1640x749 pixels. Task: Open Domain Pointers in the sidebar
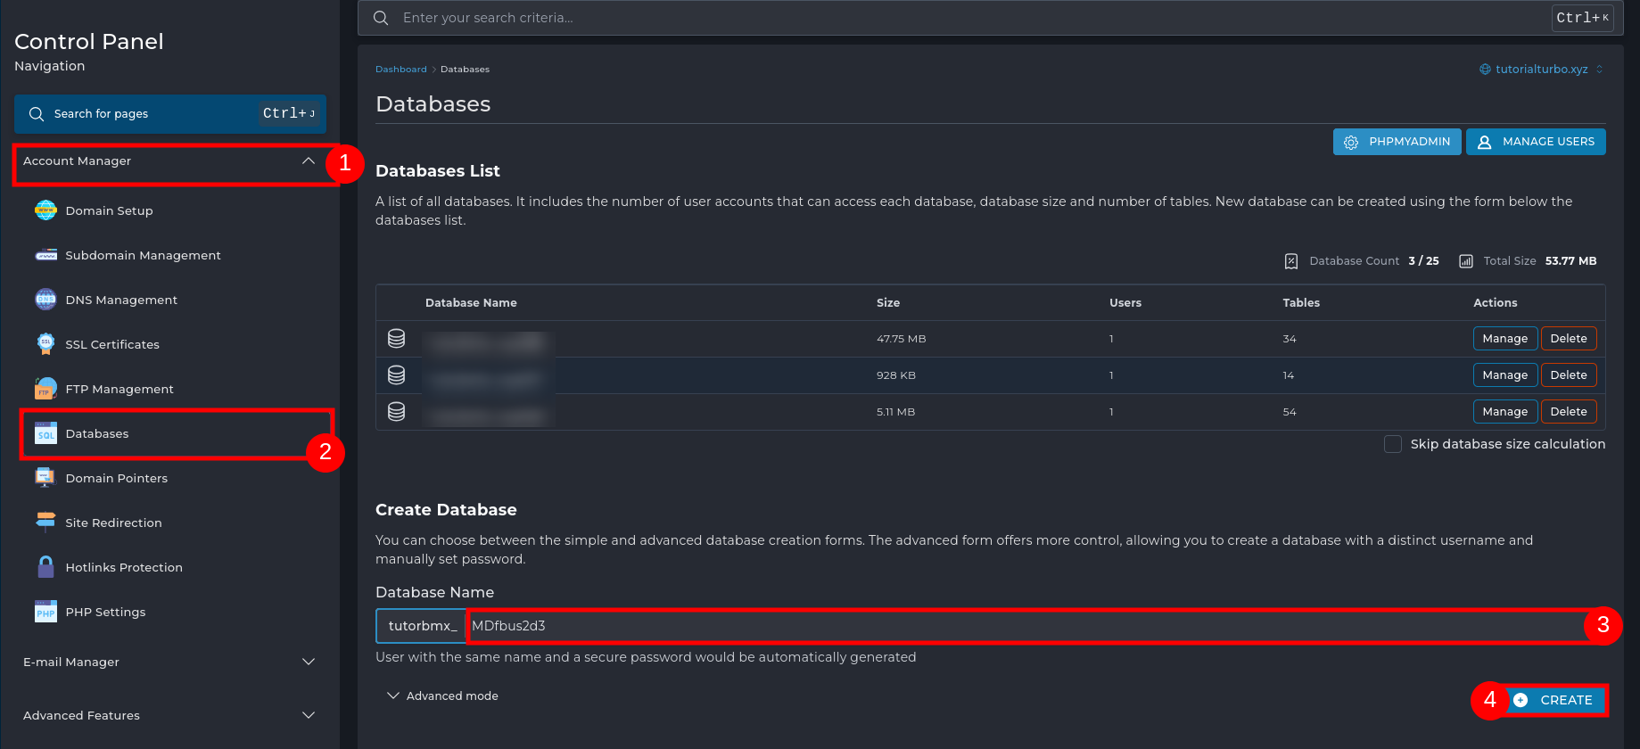pyautogui.click(x=116, y=479)
